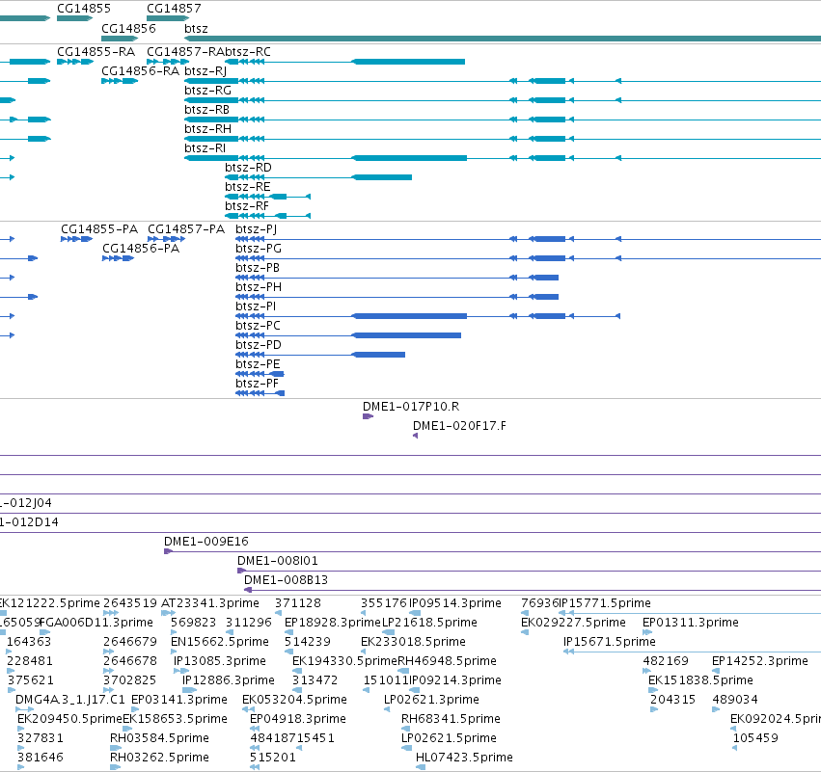Click the btsz-RG transcript label

pyautogui.click(x=207, y=91)
